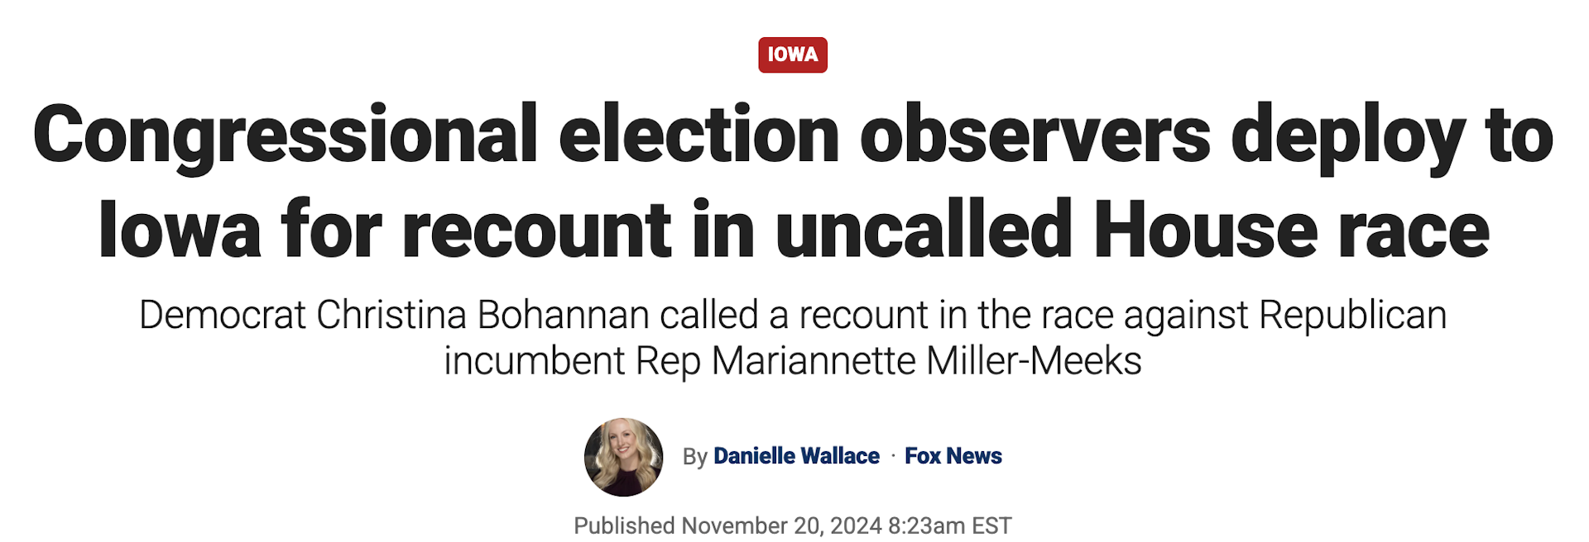Click the date "November 20, 2024"
The width and height of the screenshot is (1589, 542).
[x=781, y=525]
